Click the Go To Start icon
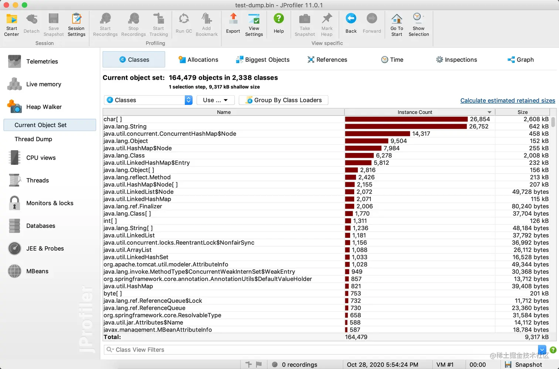This screenshot has width=559, height=369. 397,24
